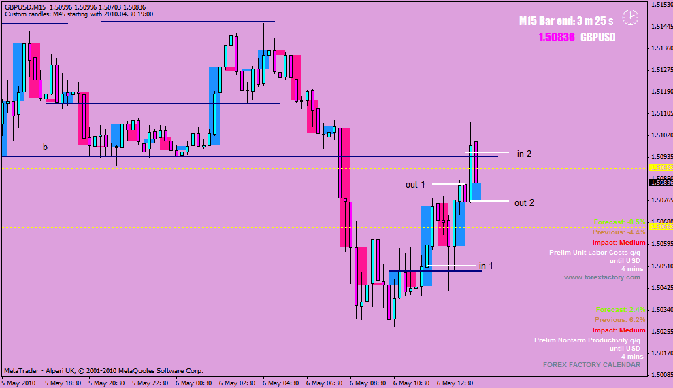The width and height of the screenshot is (673, 388).
Task: Click the 1.50255 price axis label
Action: 662,332
